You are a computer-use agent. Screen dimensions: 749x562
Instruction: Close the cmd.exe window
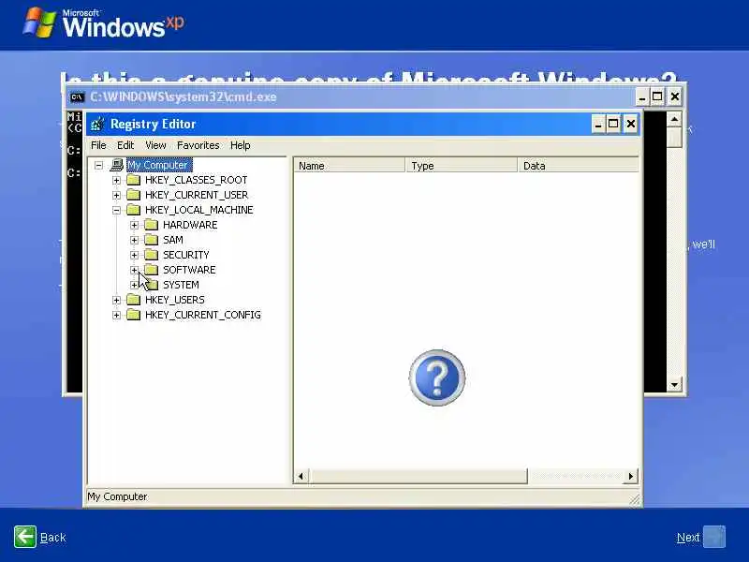tap(674, 97)
